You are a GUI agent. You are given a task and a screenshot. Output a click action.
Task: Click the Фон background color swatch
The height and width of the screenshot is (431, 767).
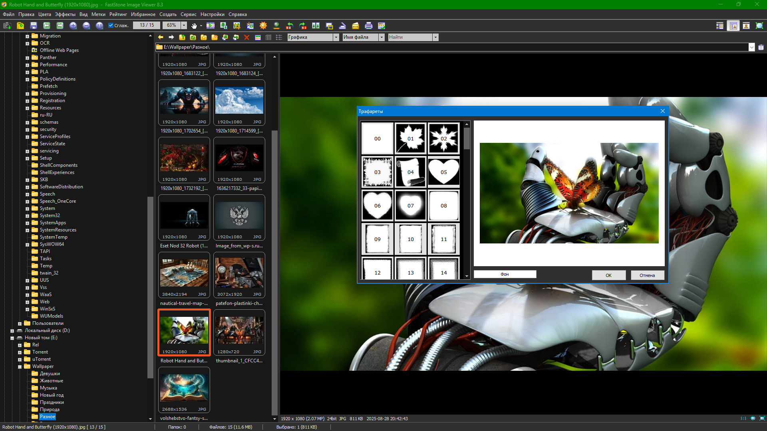pos(505,274)
